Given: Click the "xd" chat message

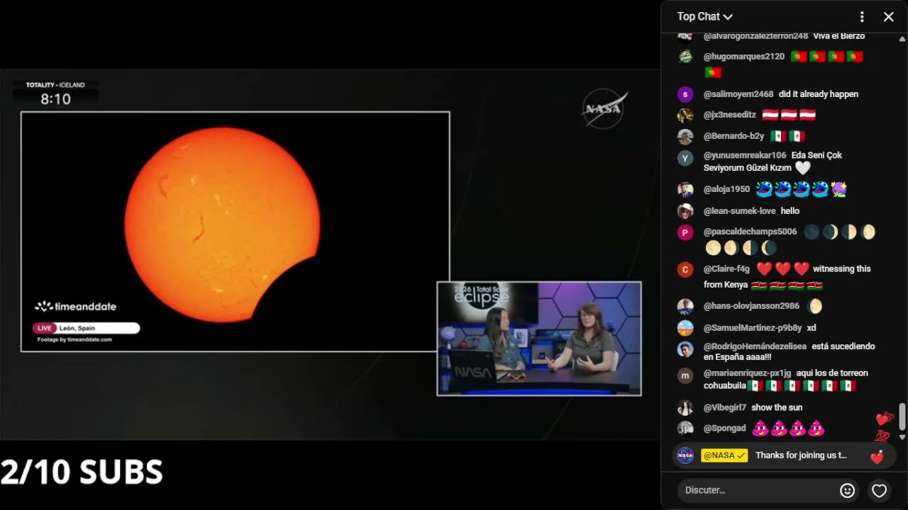Looking at the screenshot, I should coord(812,328).
